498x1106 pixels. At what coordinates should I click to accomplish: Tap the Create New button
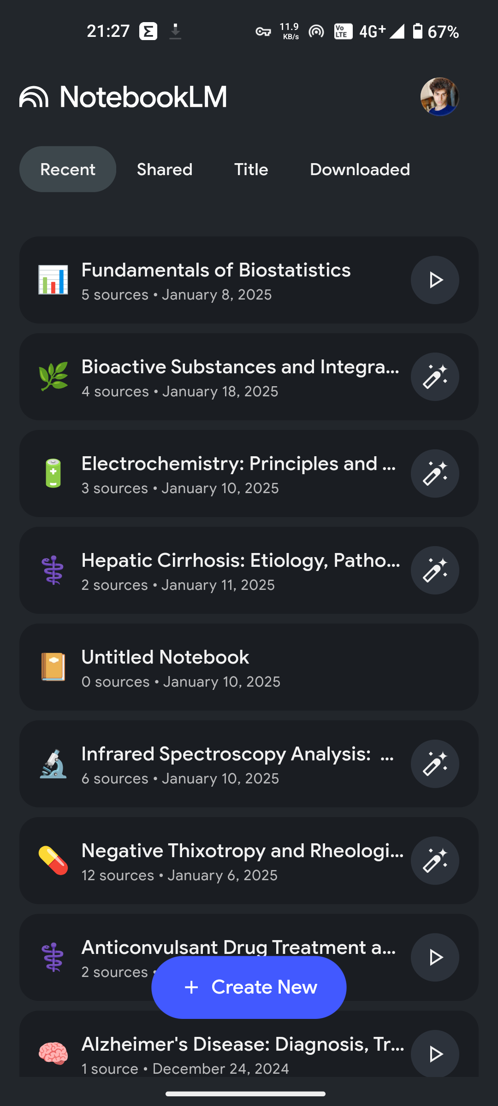click(249, 987)
